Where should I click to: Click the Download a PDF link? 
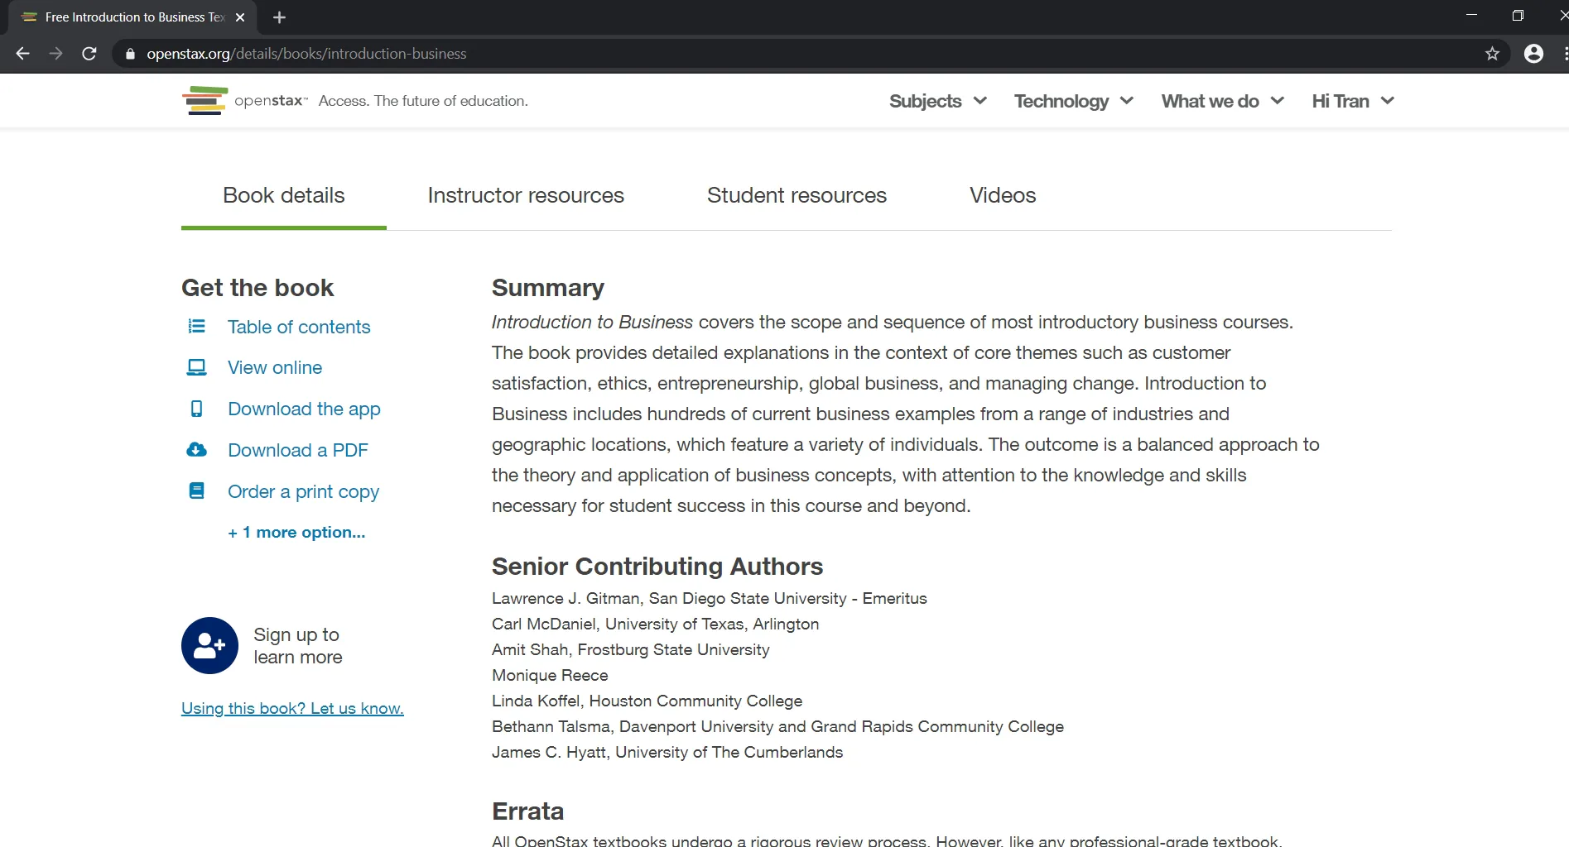298,450
